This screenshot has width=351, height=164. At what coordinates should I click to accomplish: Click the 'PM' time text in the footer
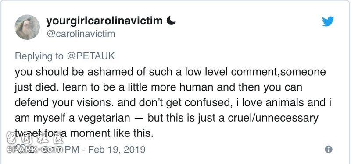(x=72, y=149)
